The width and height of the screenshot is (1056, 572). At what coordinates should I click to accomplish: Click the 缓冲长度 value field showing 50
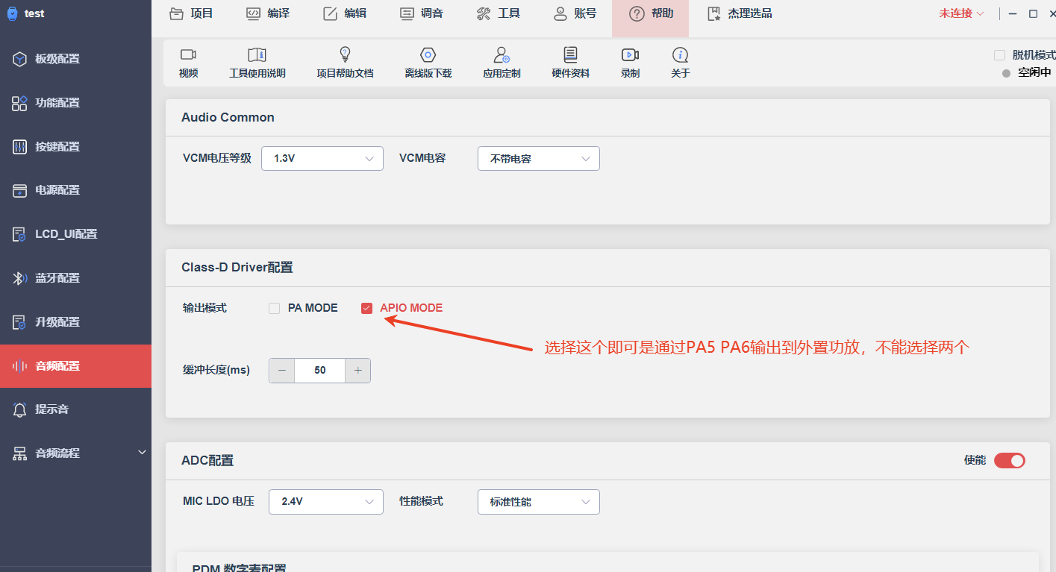(320, 371)
